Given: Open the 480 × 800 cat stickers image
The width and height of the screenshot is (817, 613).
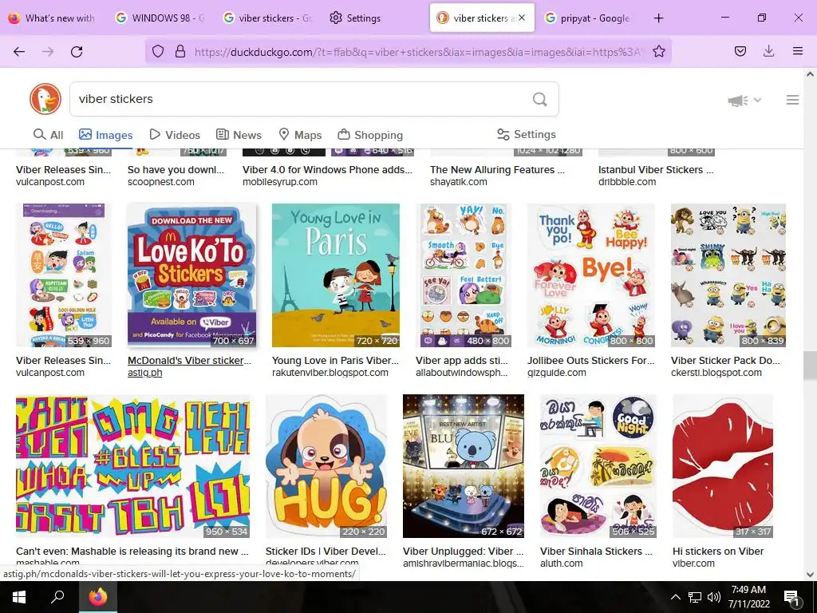Looking at the screenshot, I should tap(464, 275).
